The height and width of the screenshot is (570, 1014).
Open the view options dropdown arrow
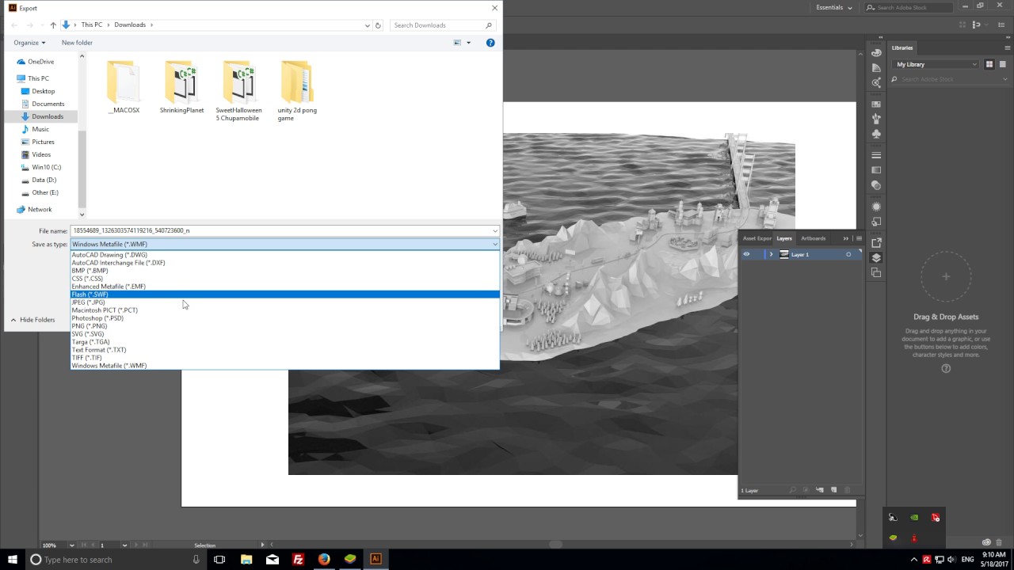pyautogui.click(x=468, y=43)
